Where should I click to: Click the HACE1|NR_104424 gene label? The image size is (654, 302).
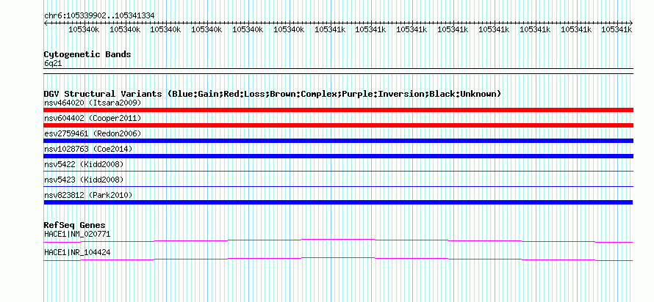[77, 252]
